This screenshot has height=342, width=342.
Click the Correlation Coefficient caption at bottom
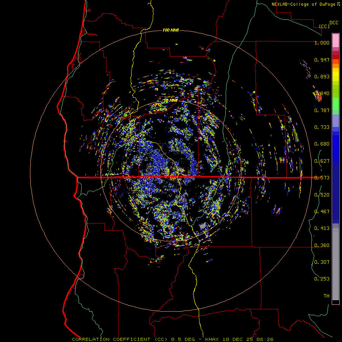[x=173, y=339]
